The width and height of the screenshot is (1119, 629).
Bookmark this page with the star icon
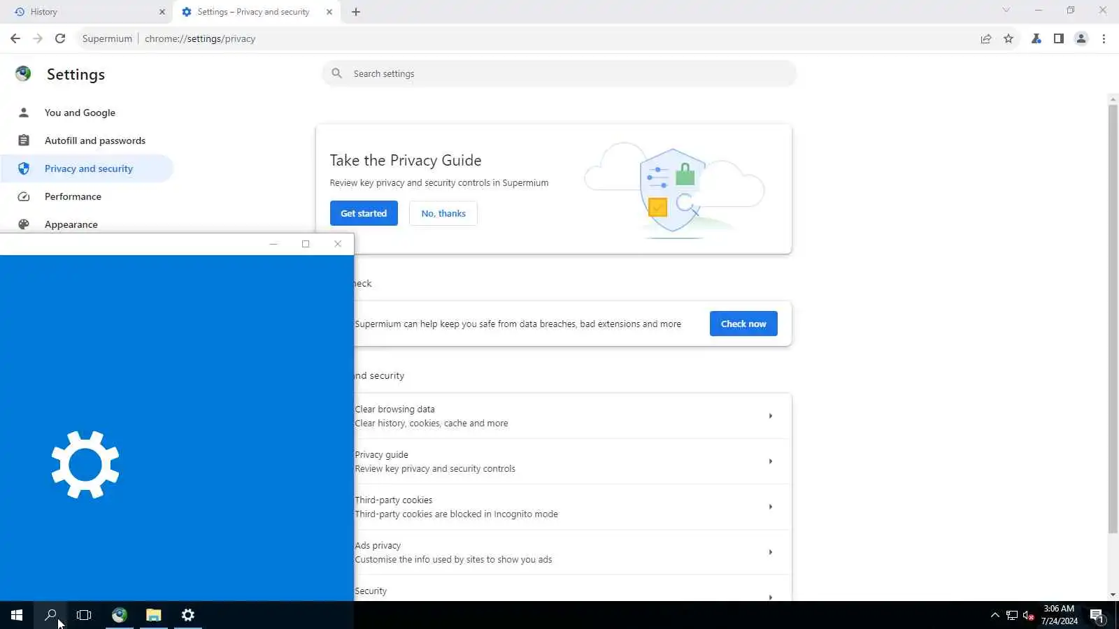coord(1008,38)
